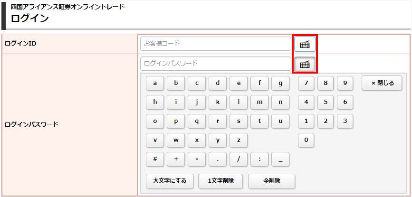
Task: Close the keyboard with × 閉じる
Action: tap(382, 83)
